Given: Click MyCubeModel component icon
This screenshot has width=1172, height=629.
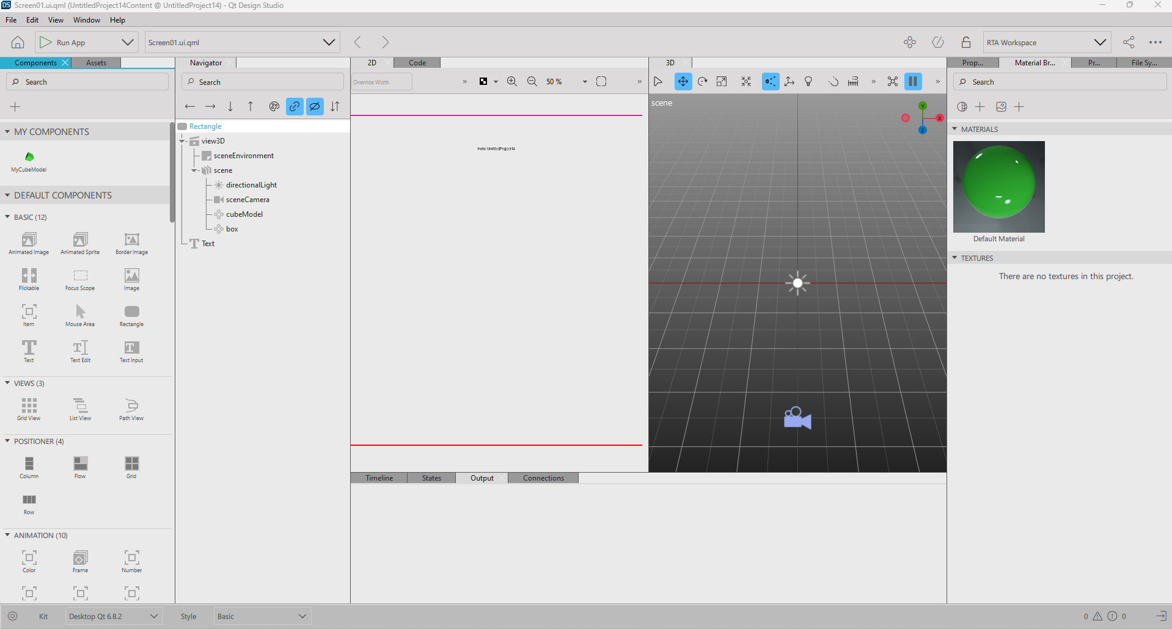Looking at the screenshot, I should coord(29,158).
